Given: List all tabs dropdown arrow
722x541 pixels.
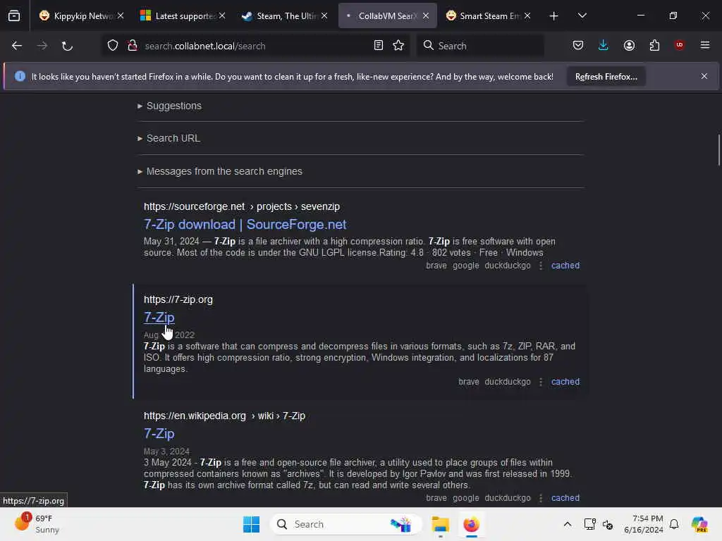Looking at the screenshot, I should click(x=582, y=15).
